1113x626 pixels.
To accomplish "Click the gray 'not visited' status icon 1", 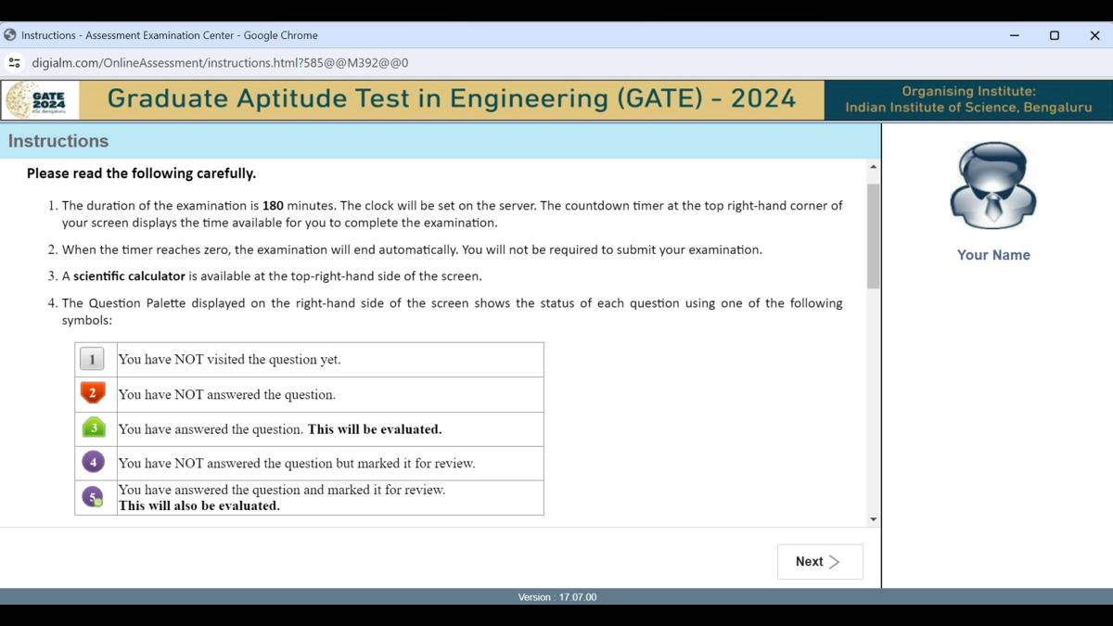I will tap(92, 359).
